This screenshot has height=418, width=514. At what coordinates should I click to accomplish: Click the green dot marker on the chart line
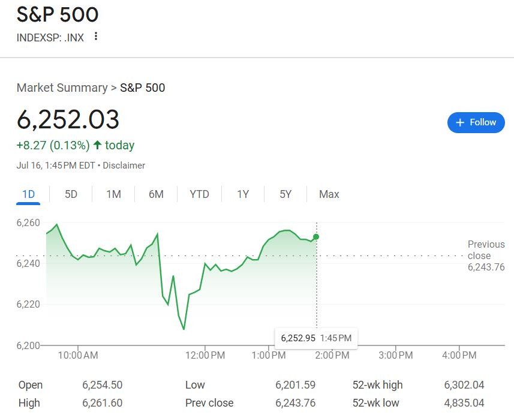point(316,237)
